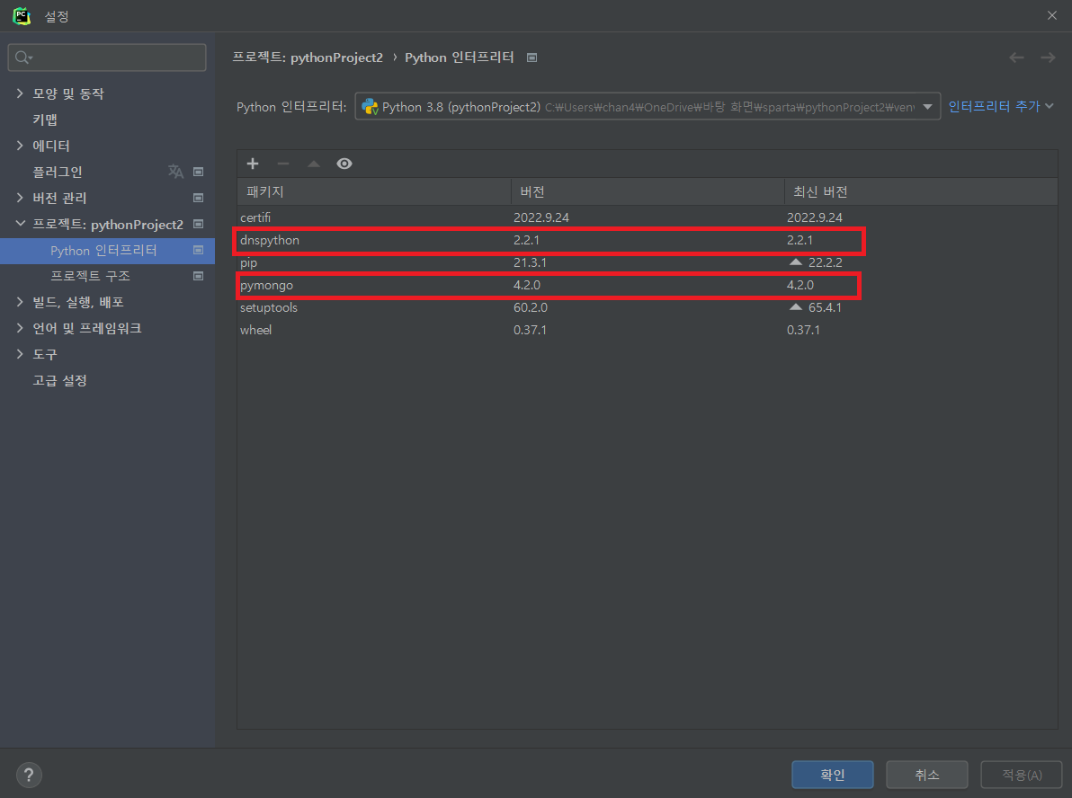Click the 적용(A) button

coord(1022,775)
